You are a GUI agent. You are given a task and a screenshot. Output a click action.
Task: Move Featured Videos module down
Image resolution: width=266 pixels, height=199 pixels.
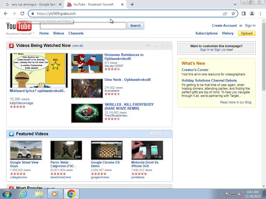point(159,134)
